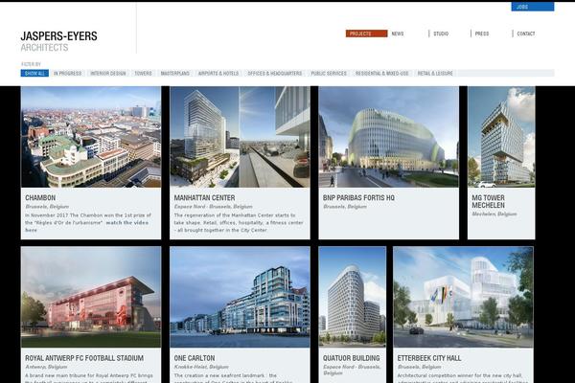
Task: Filter projects by Towers
Action: [x=143, y=74]
